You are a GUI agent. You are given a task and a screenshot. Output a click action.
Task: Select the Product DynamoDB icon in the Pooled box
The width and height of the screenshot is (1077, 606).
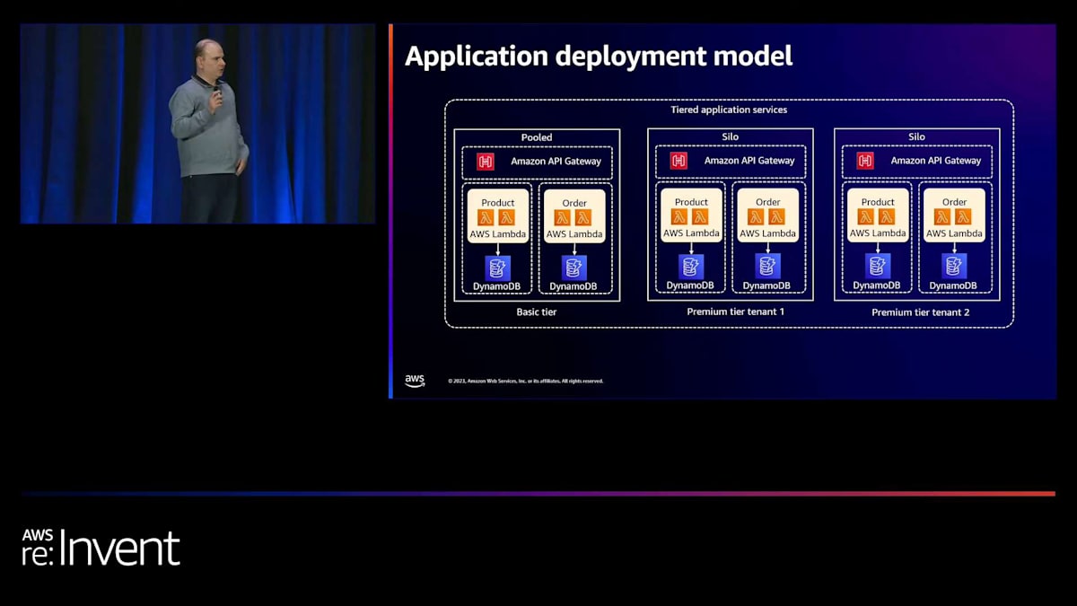(498, 268)
